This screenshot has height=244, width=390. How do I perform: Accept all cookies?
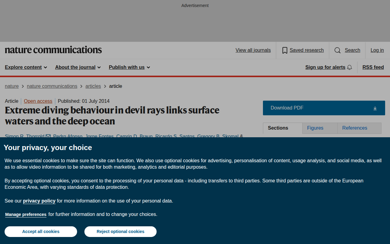pyautogui.click(x=41, y=231)
